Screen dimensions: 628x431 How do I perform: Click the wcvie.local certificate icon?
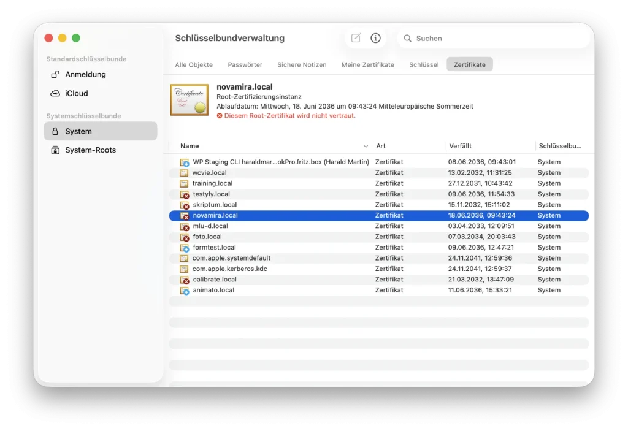[x=184, y=173]
